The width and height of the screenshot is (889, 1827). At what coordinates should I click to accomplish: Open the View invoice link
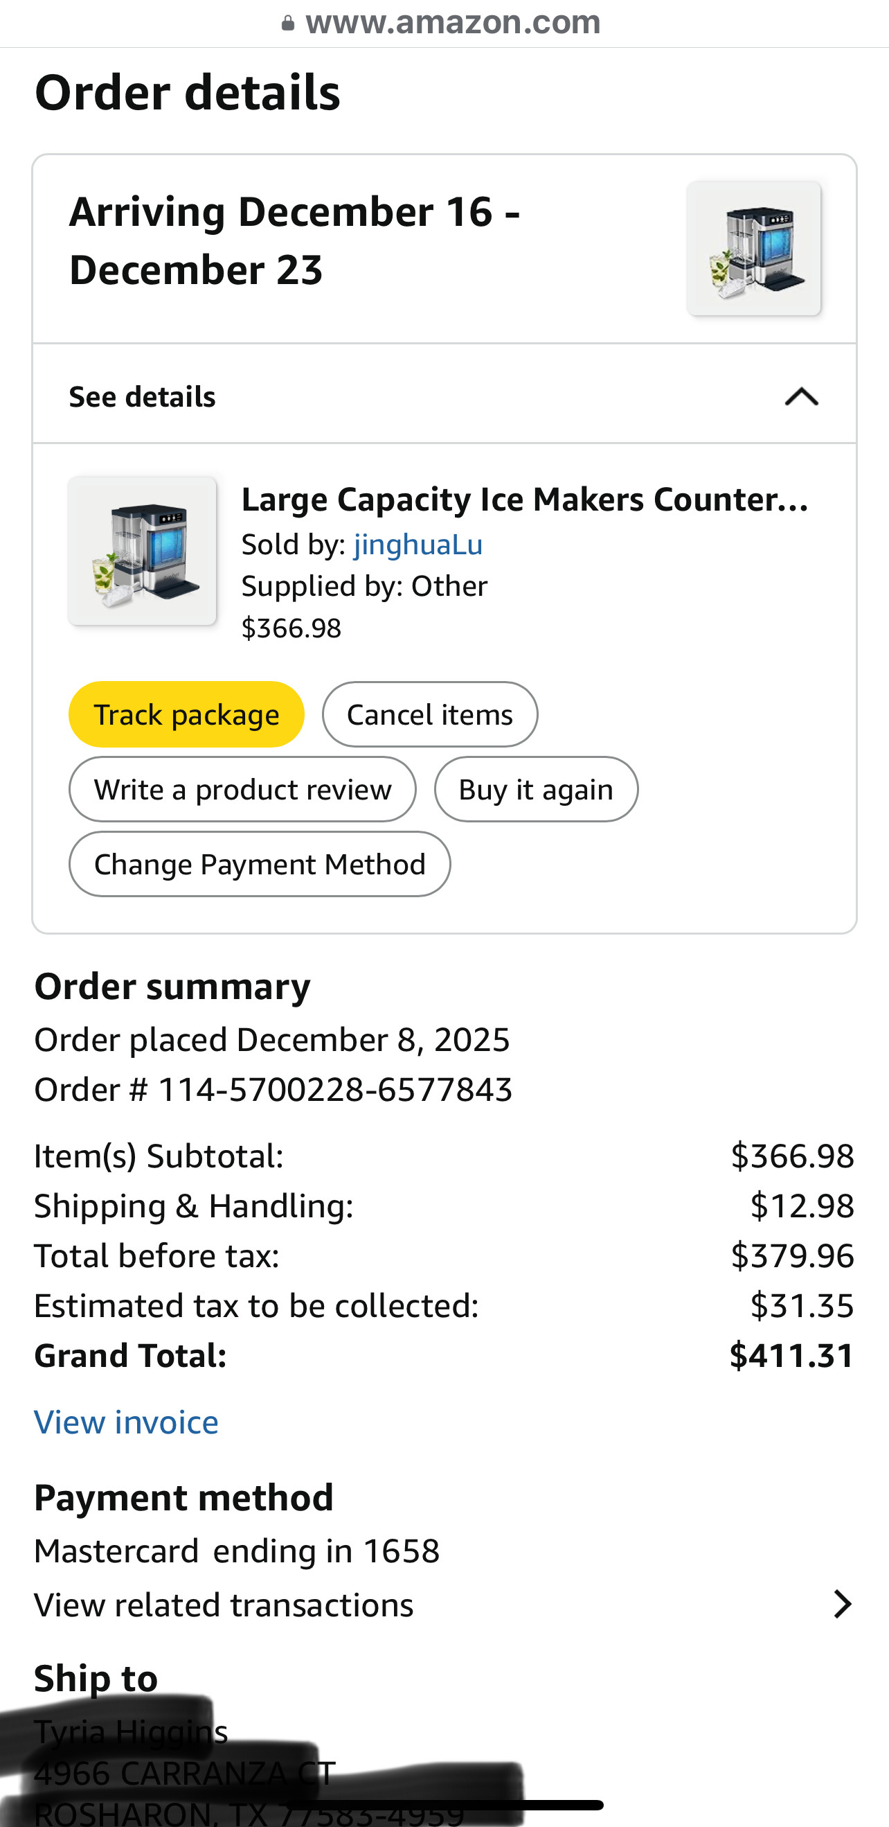tap(126, 1422)
